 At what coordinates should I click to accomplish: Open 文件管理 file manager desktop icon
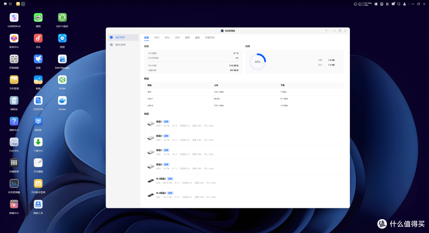point(14,80)
